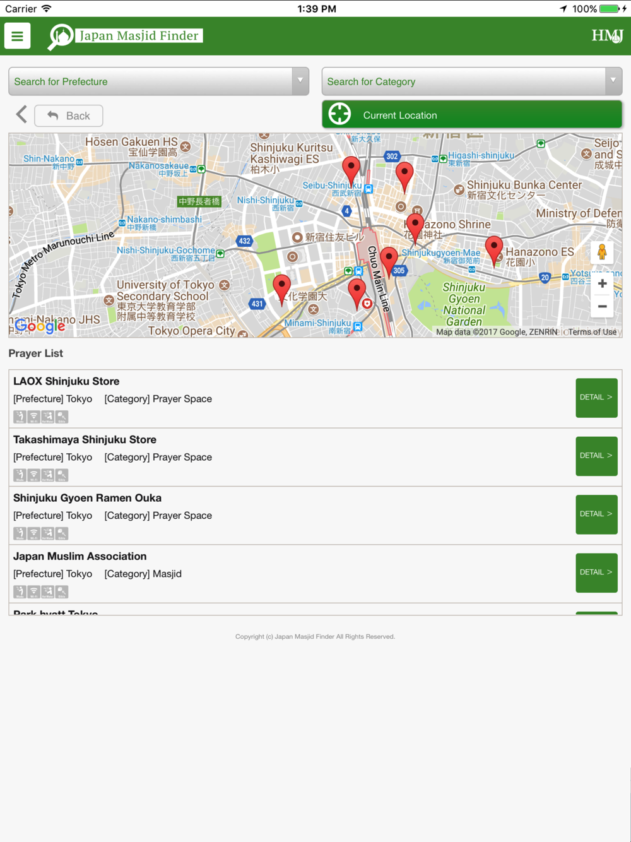
Task: Select the map pin beside route 305 marker
Action: coord(389,262)
